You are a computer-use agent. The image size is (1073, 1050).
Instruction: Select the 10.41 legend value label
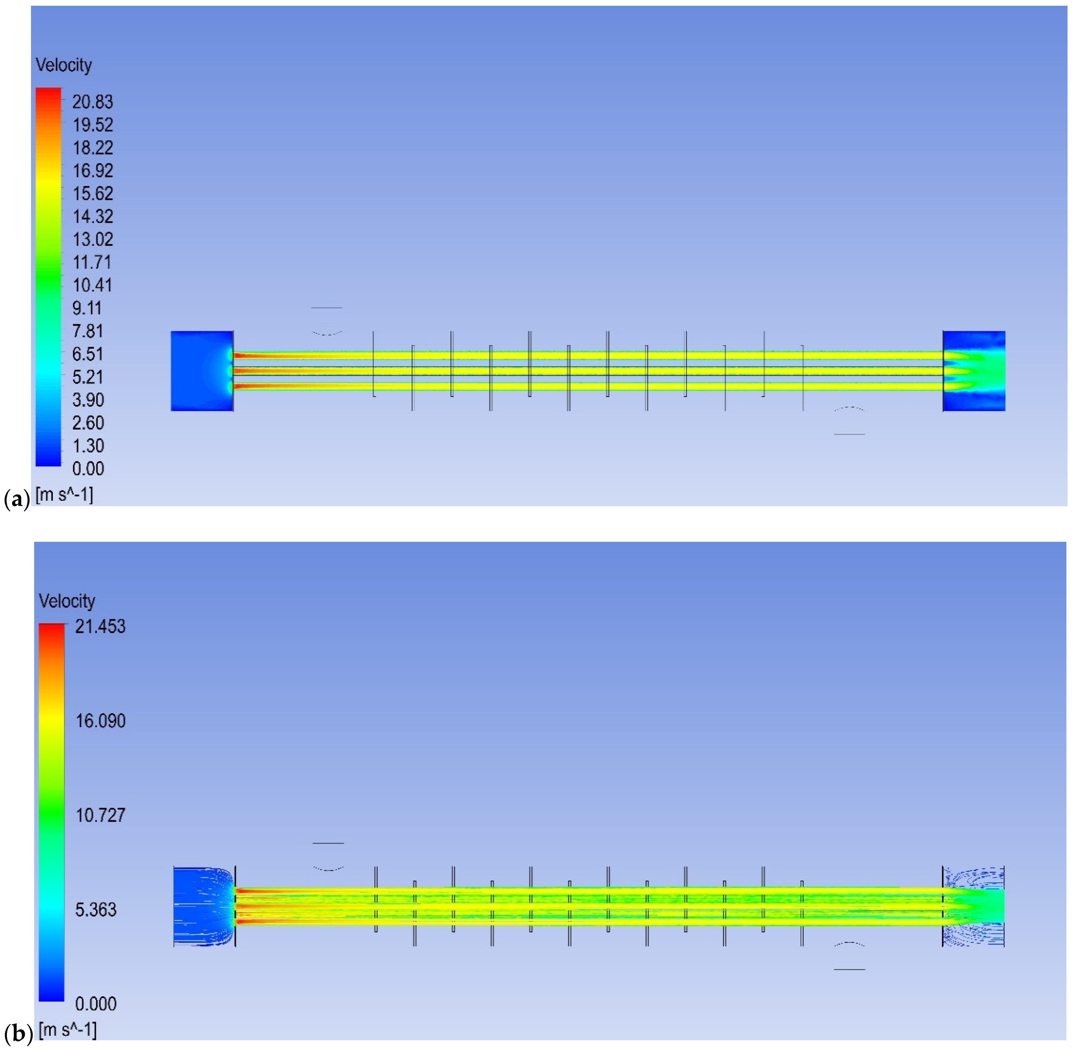pos(92,285)
